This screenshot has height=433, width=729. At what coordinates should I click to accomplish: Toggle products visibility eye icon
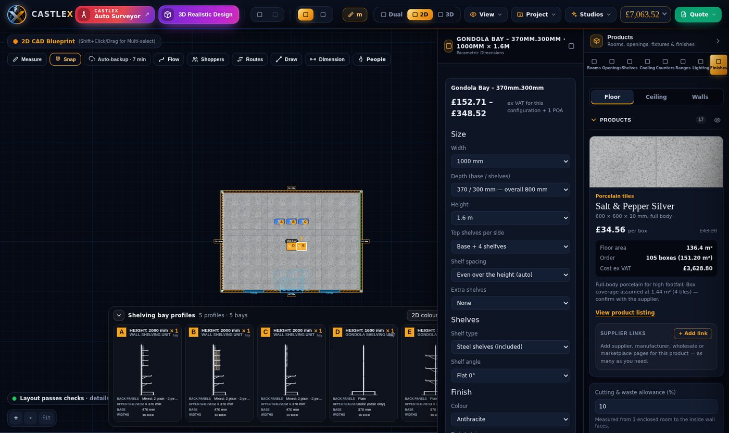pos(717,120)
